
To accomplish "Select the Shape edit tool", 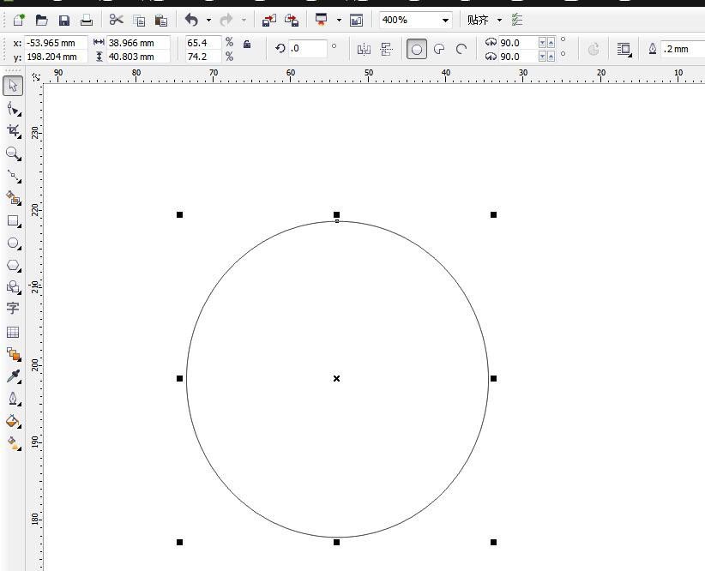I will [x=14, y=109].
